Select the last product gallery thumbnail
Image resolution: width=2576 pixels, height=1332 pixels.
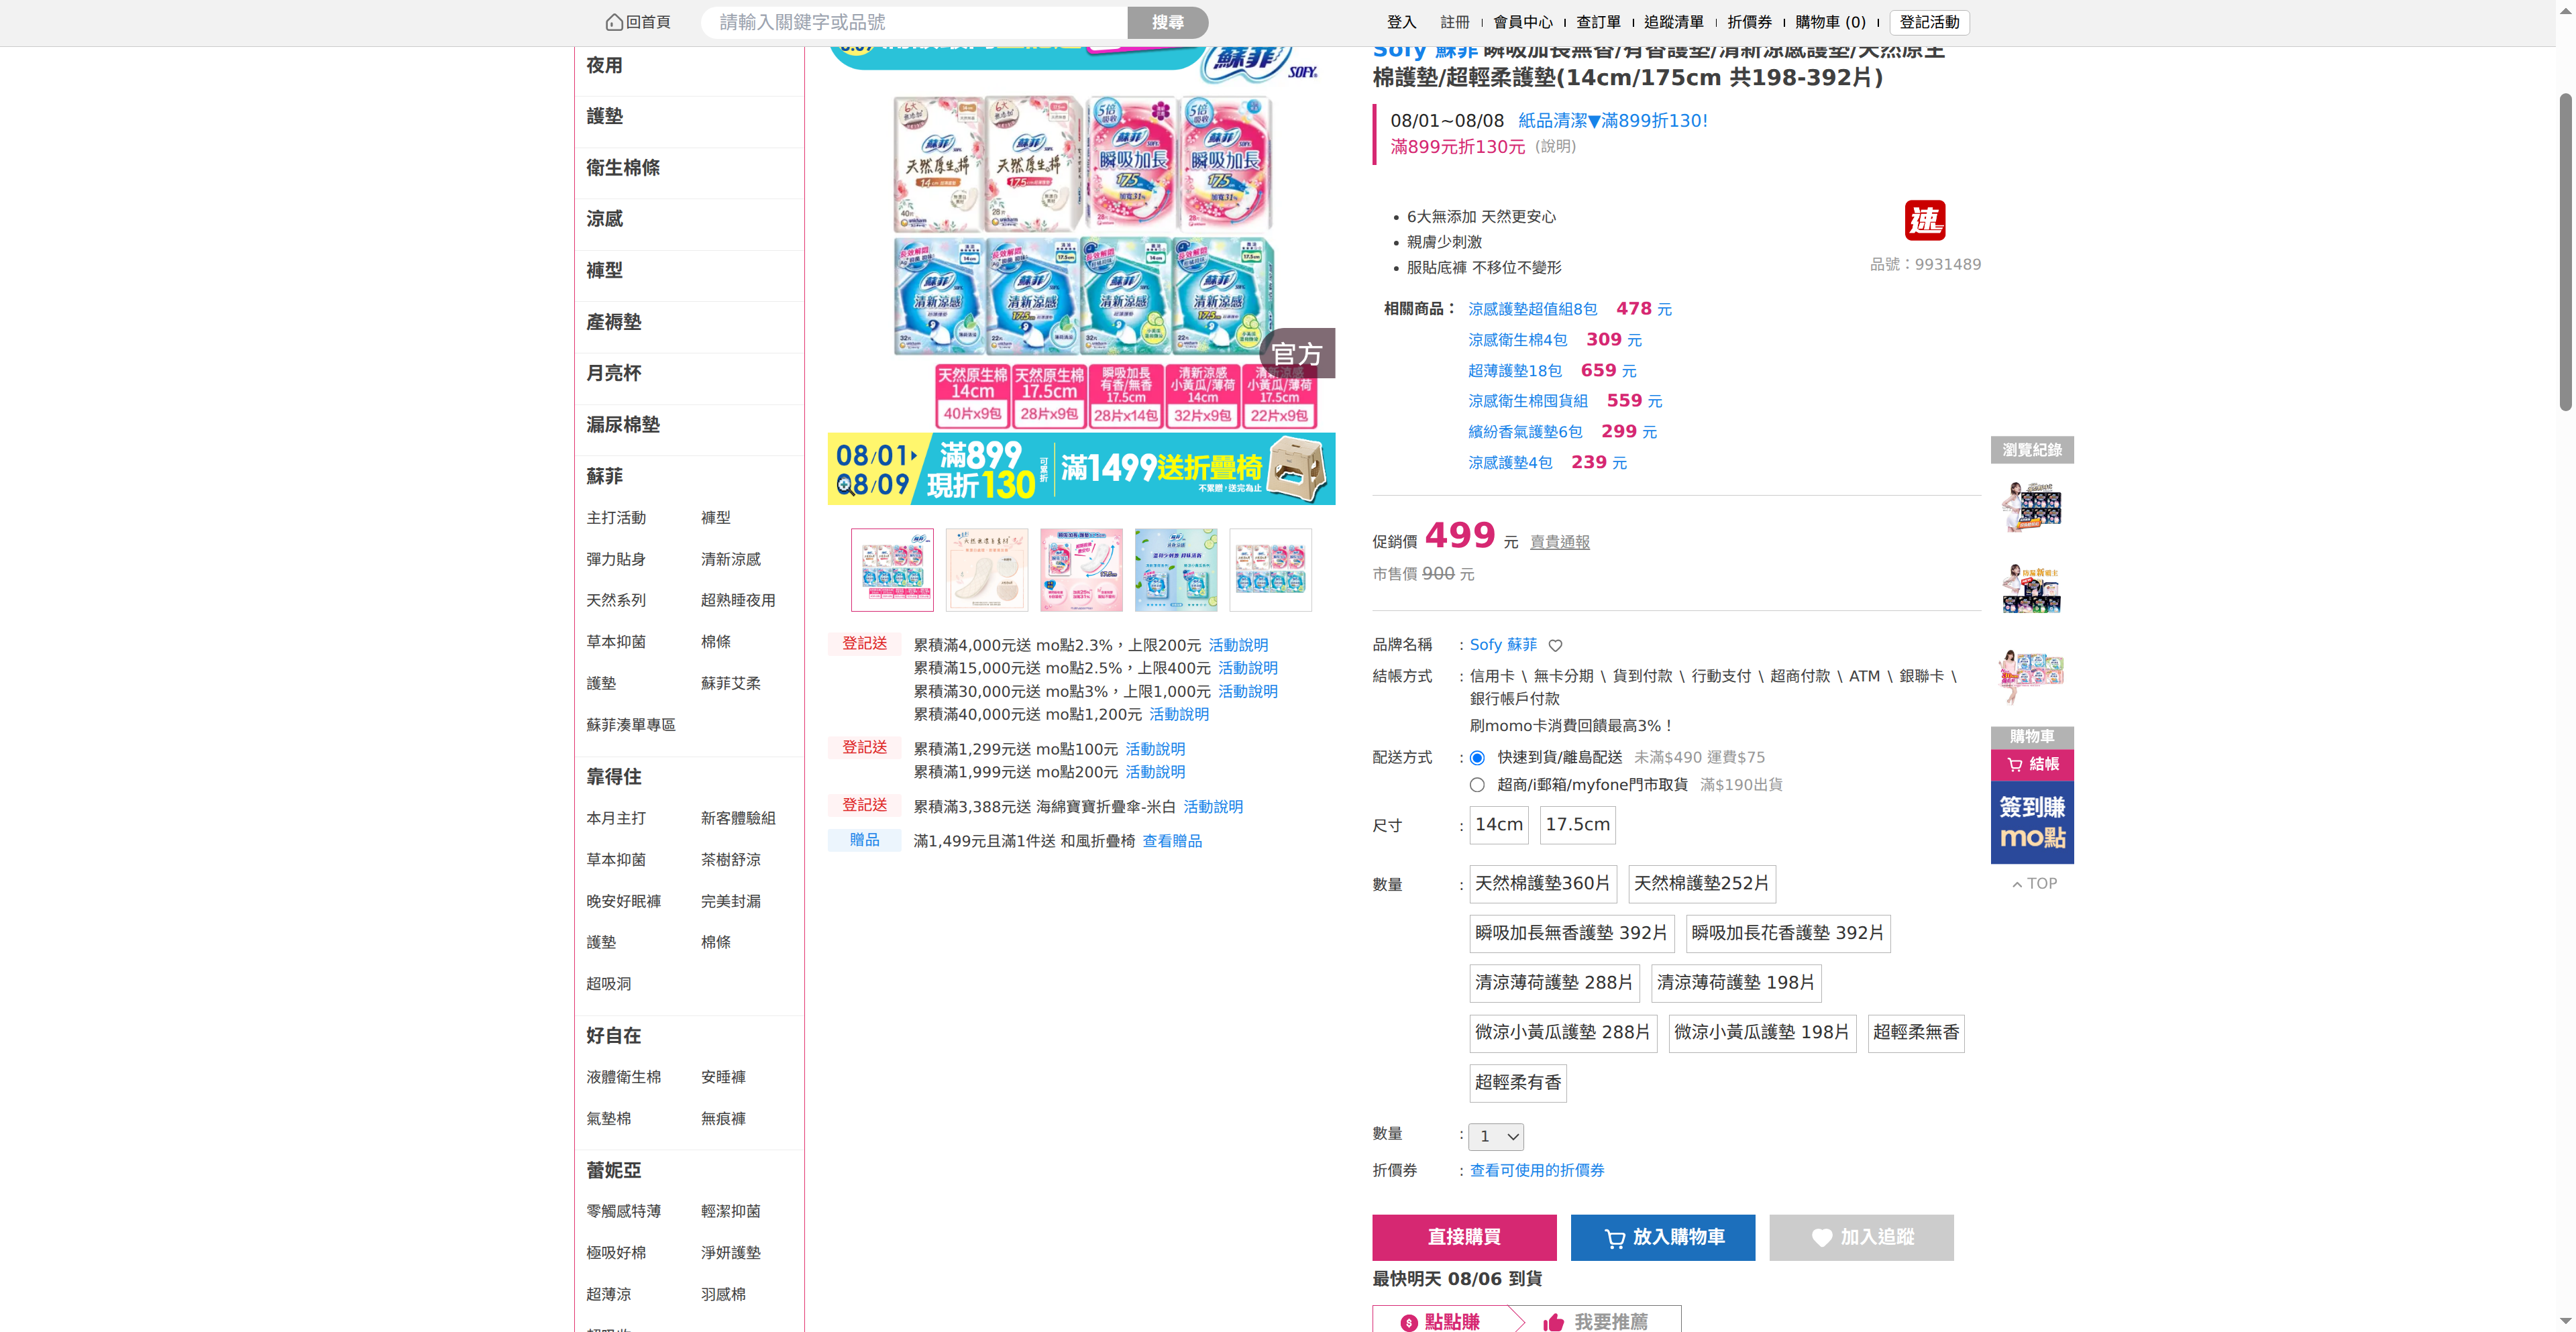[x=1270, y=570]
